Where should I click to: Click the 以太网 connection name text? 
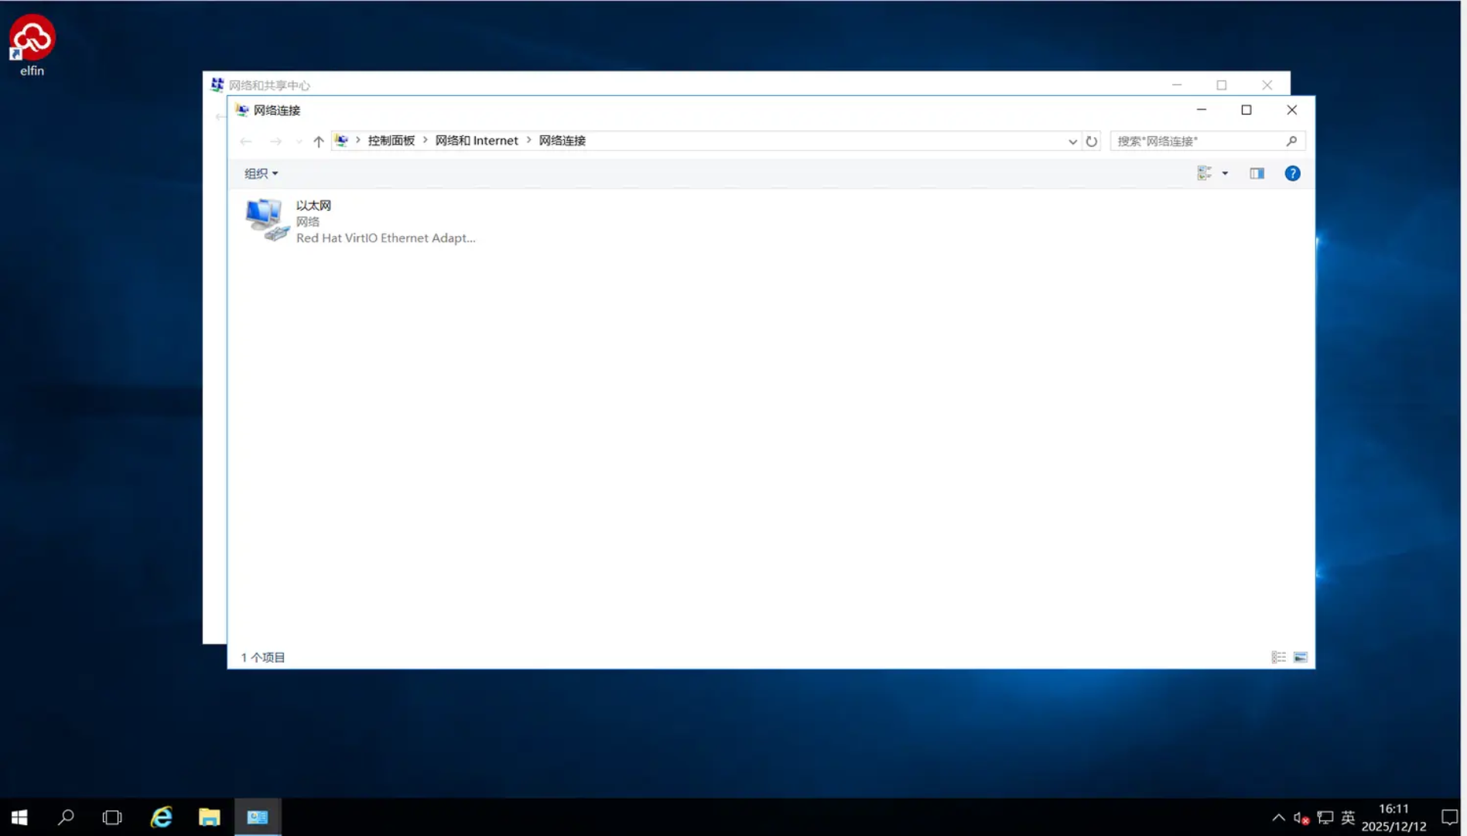point(313,205)
